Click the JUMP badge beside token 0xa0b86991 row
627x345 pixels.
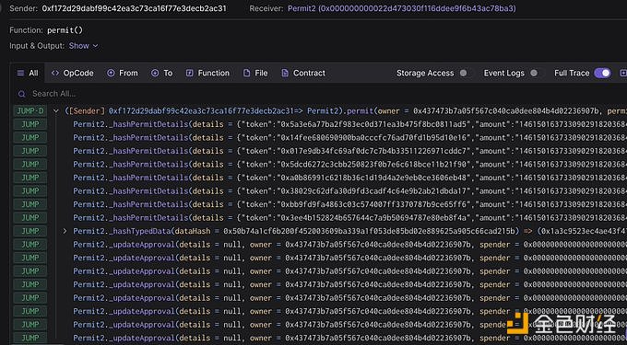(30, 178)
